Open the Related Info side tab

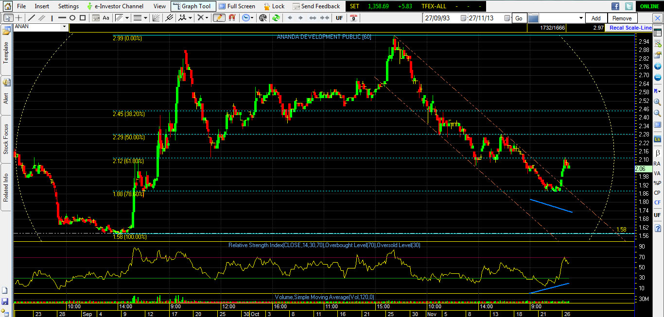pos(6,187)
